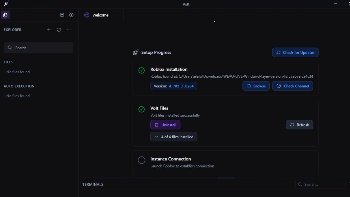
Task: Refresh the Explorer file list icon
Action: [59, 30]
